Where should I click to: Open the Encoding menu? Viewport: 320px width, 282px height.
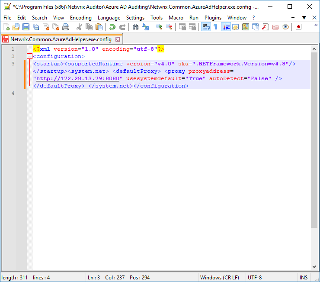click(x=80, y=18)
